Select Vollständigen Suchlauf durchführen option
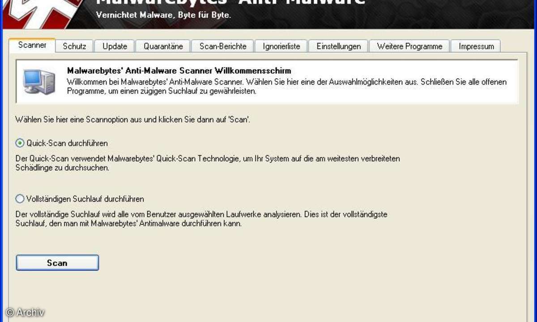 coord(20,199)
